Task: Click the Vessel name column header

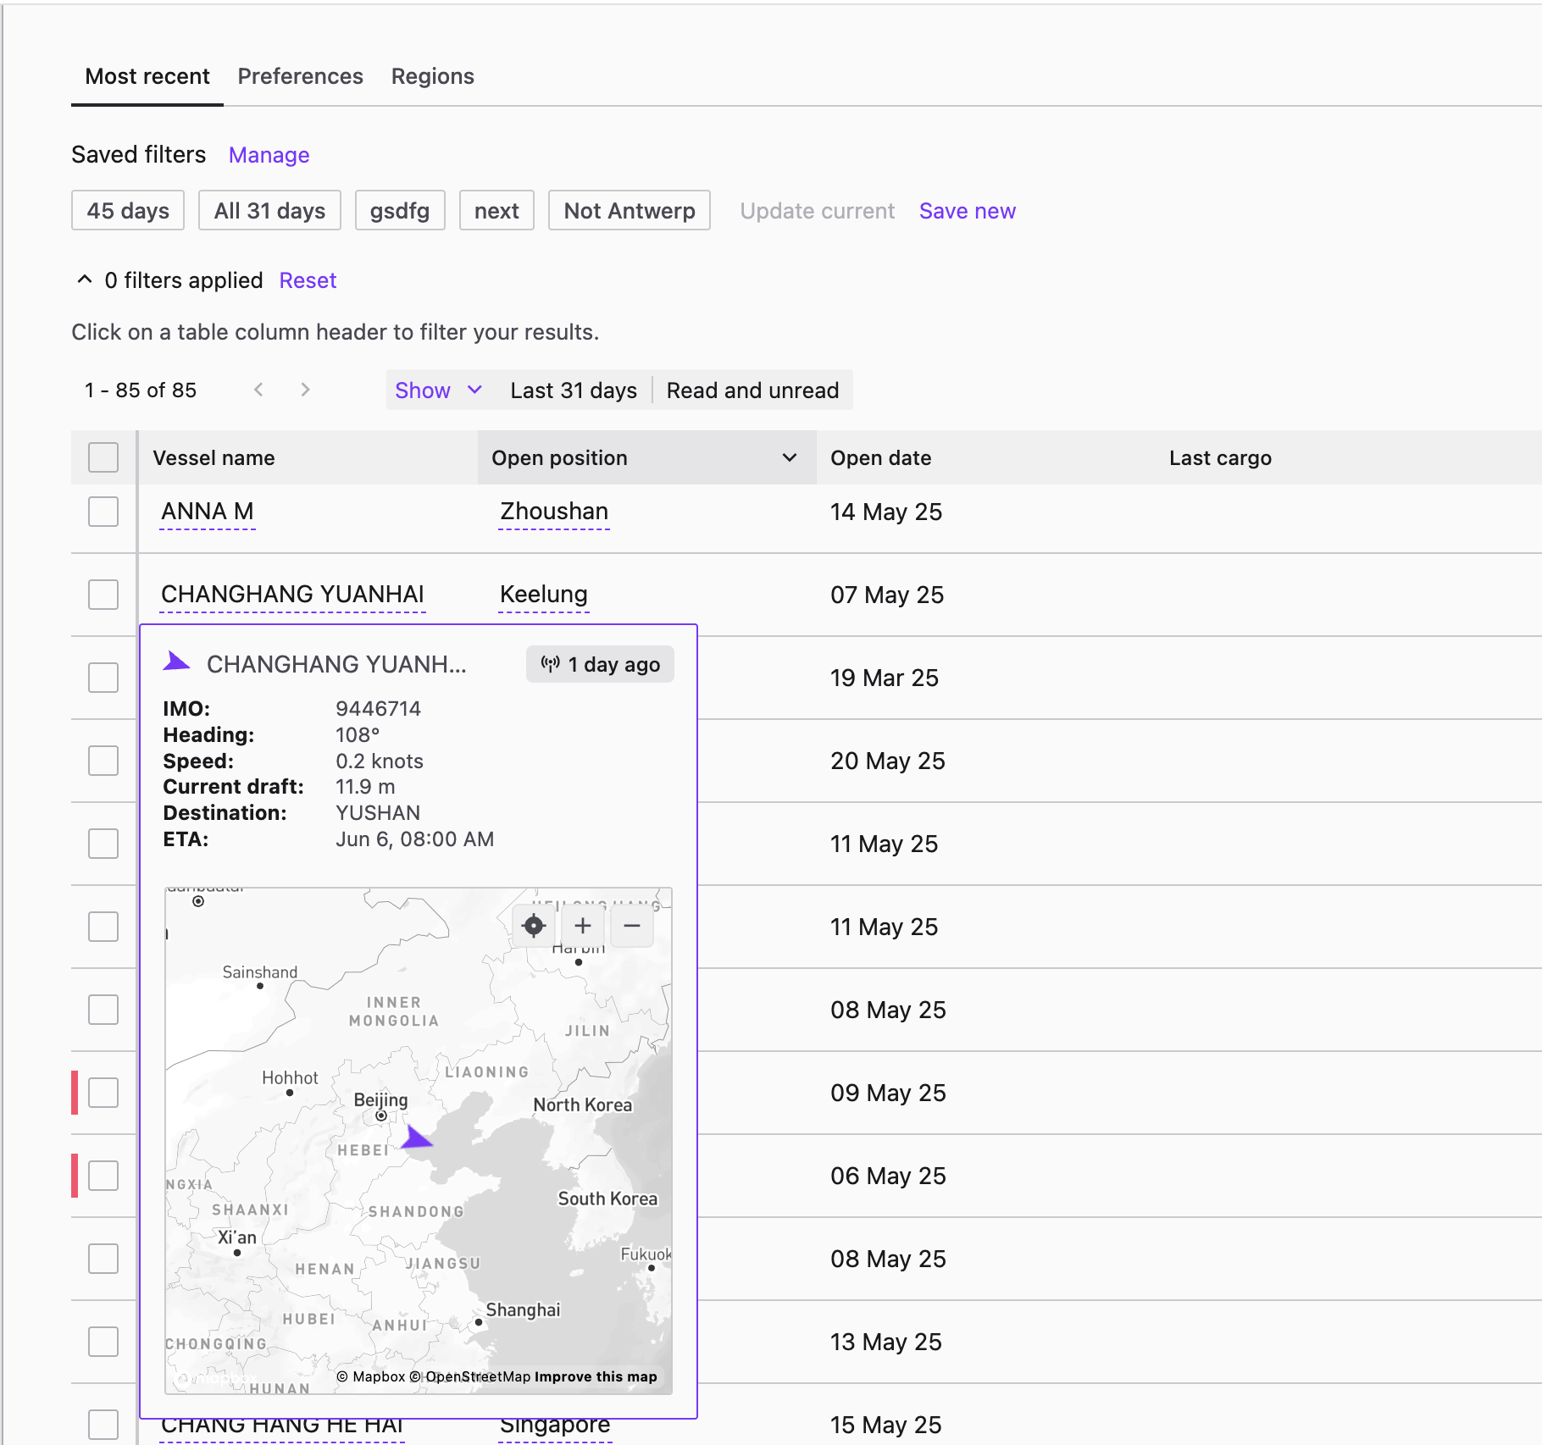Action: coord(308,457)
